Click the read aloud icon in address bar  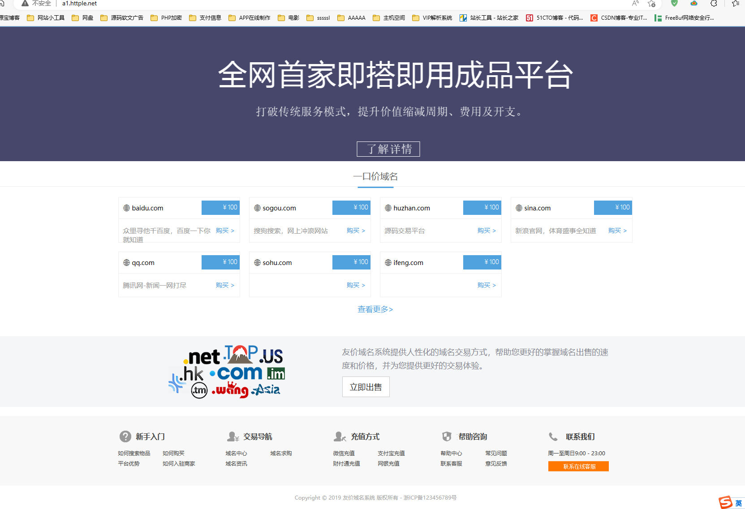coord(635,3)
